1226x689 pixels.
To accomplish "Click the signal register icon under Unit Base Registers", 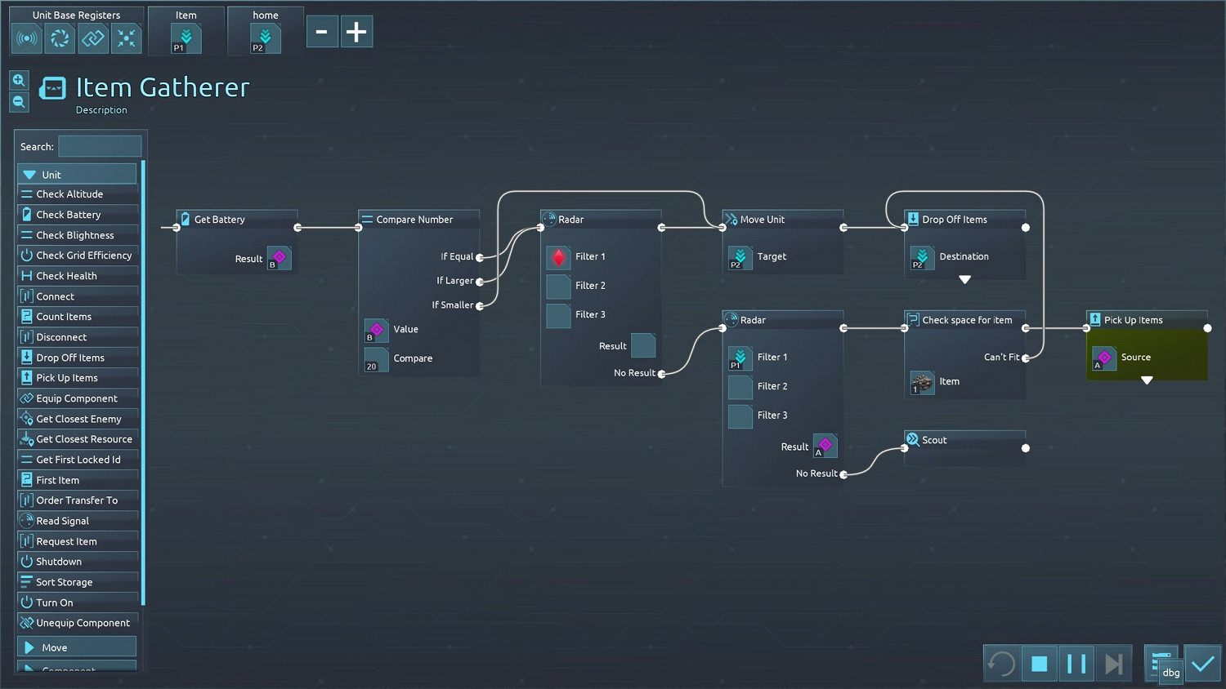I will pos(27,38).
